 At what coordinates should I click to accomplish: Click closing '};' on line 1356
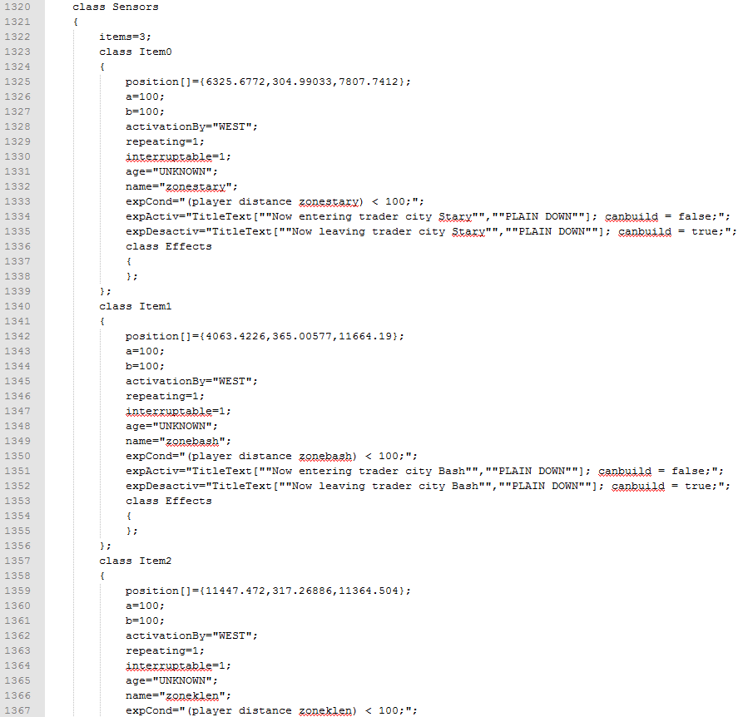pos(105,546)
